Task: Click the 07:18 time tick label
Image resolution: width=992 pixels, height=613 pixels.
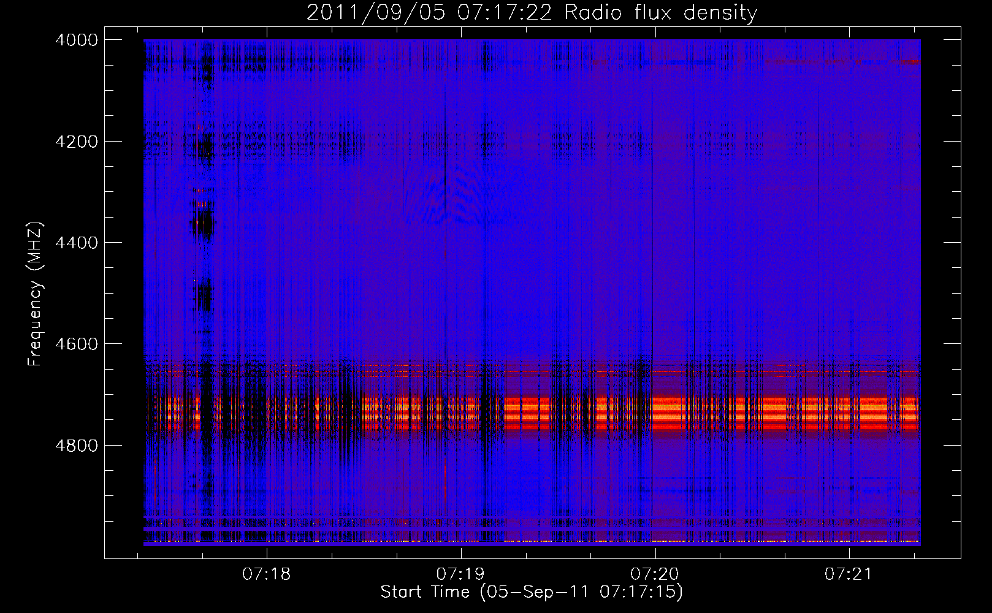Action: [266, 574]
